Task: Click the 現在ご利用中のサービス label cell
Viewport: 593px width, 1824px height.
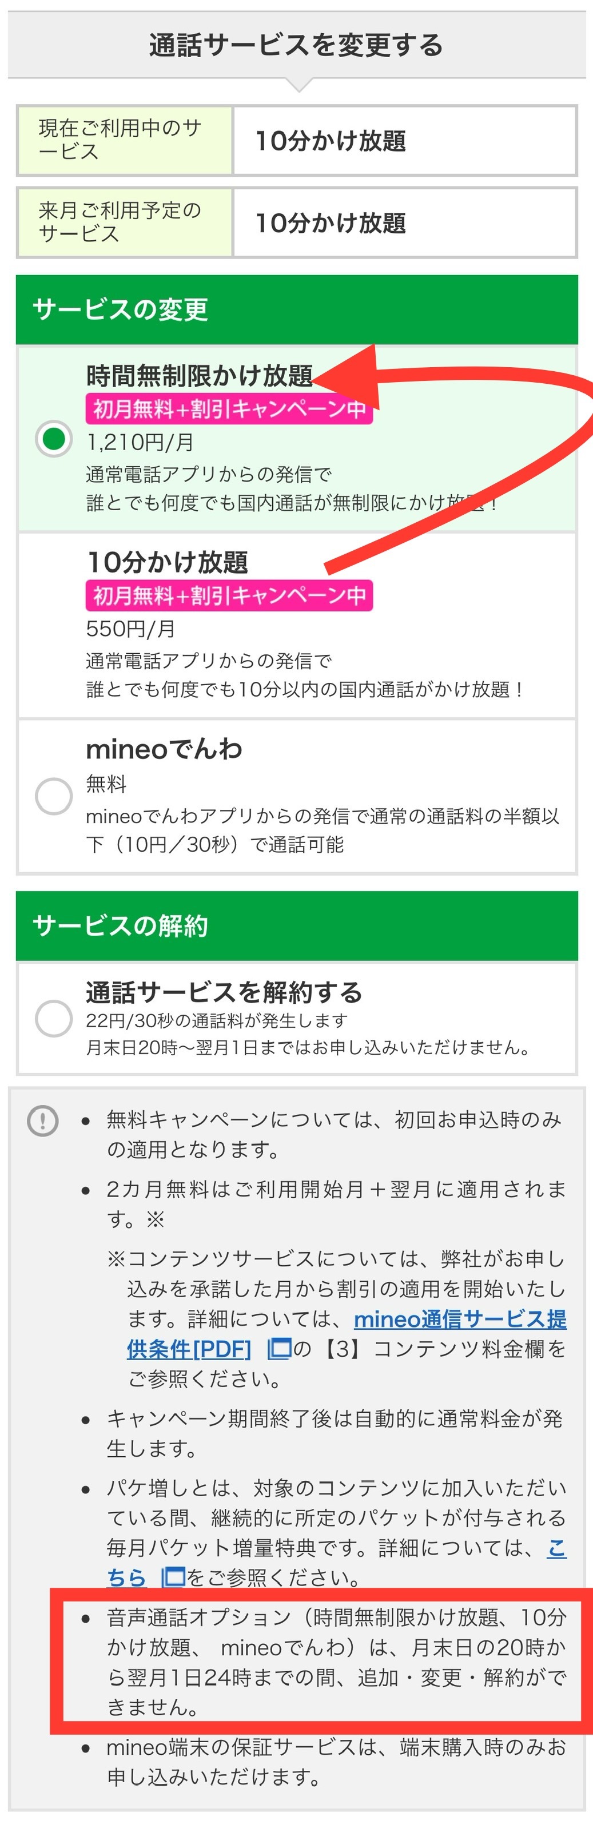Action: pos(125,140)
